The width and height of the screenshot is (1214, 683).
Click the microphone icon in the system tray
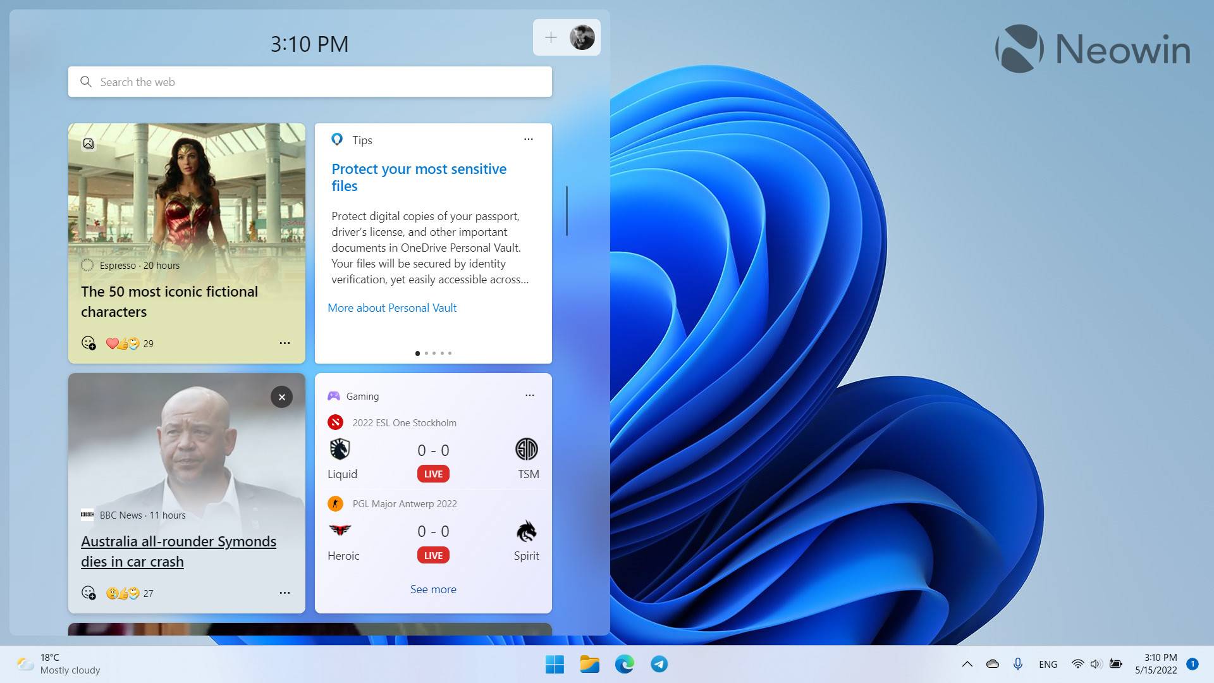[x=1018, y=664]
